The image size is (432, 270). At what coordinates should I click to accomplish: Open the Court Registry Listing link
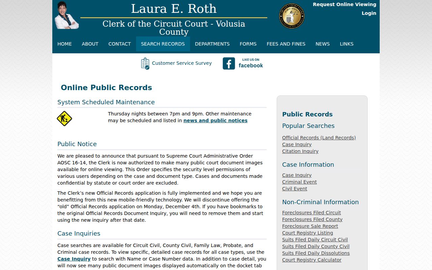coord(308,233)
